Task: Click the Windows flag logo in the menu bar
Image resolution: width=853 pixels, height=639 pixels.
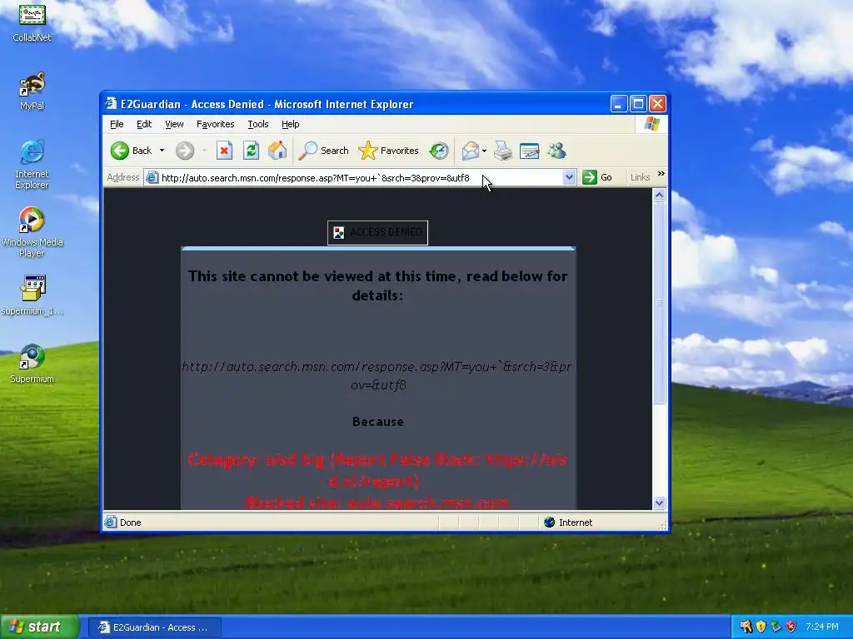Action: tap(651, 125)
